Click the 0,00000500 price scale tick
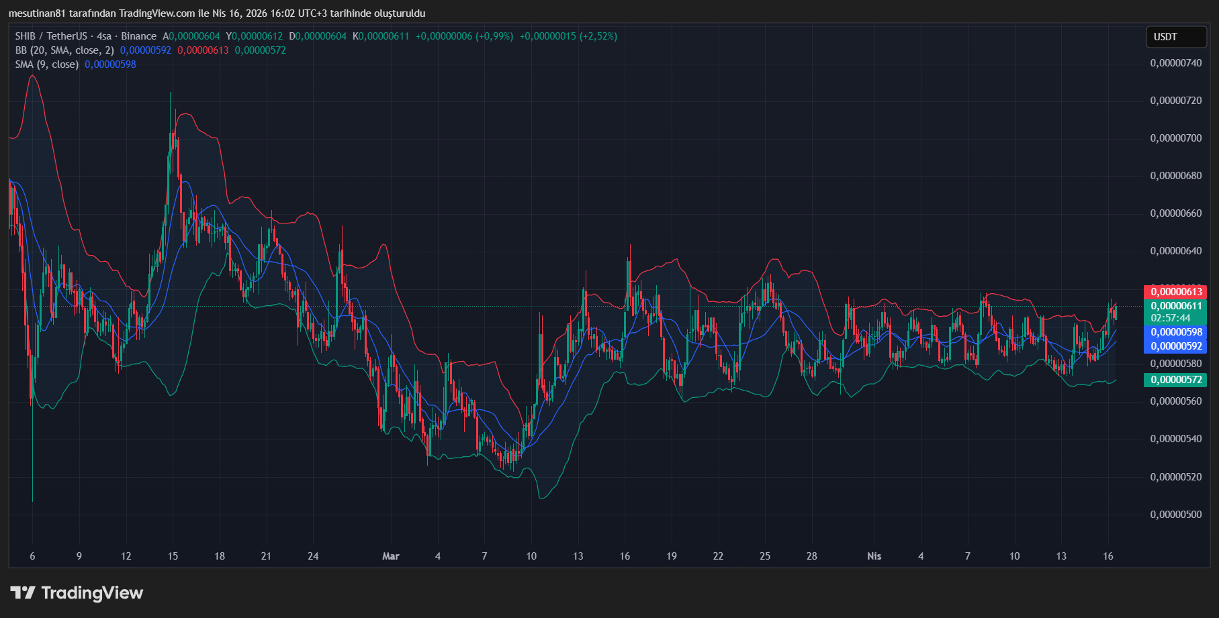 [x=1175, y=515]
